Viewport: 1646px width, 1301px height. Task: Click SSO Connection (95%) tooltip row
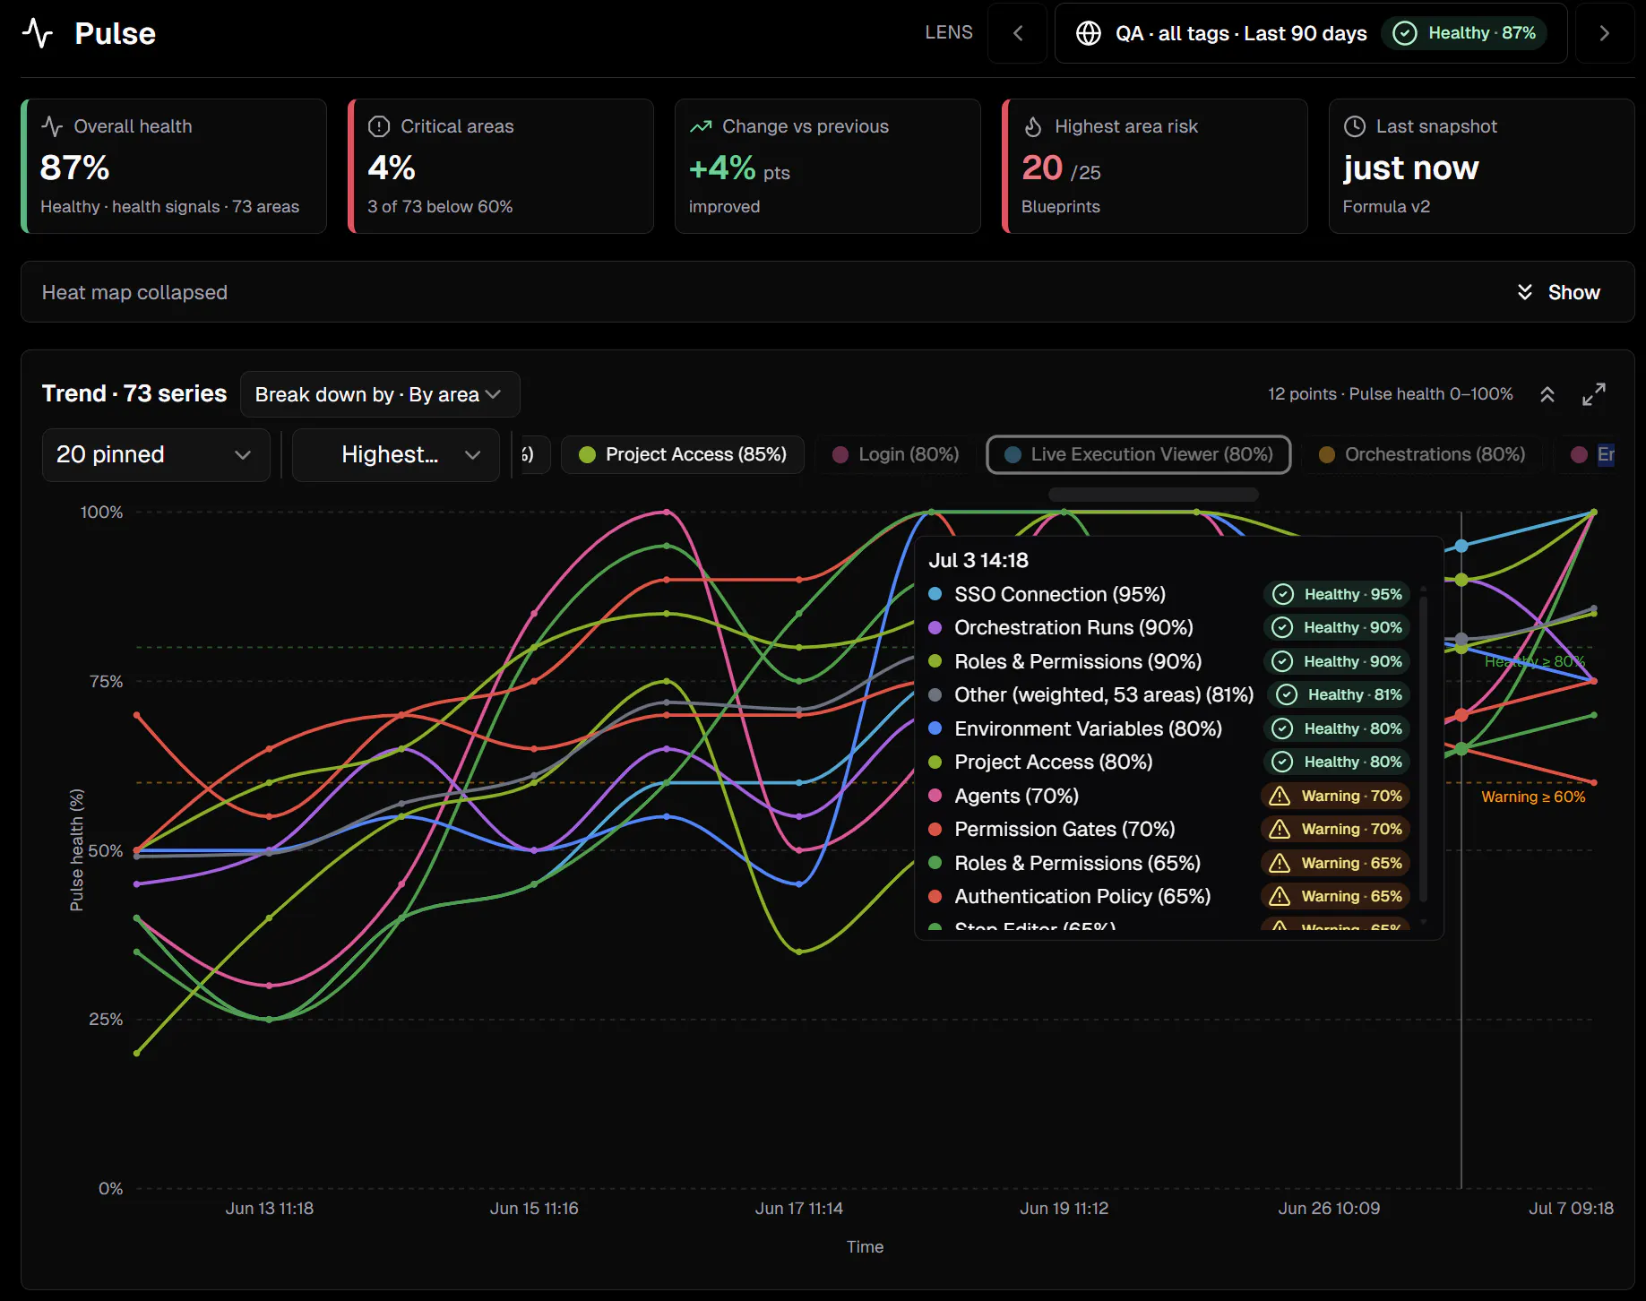pyautogui.click(x=1168, y=594)
